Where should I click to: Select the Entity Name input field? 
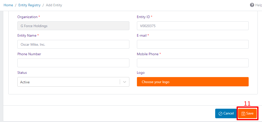[73, 44]
